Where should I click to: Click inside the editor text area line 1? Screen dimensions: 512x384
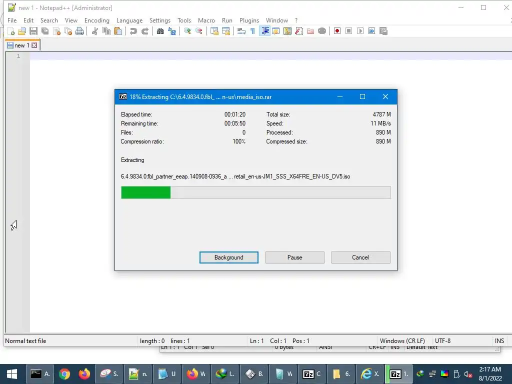(x=270, y=56)
